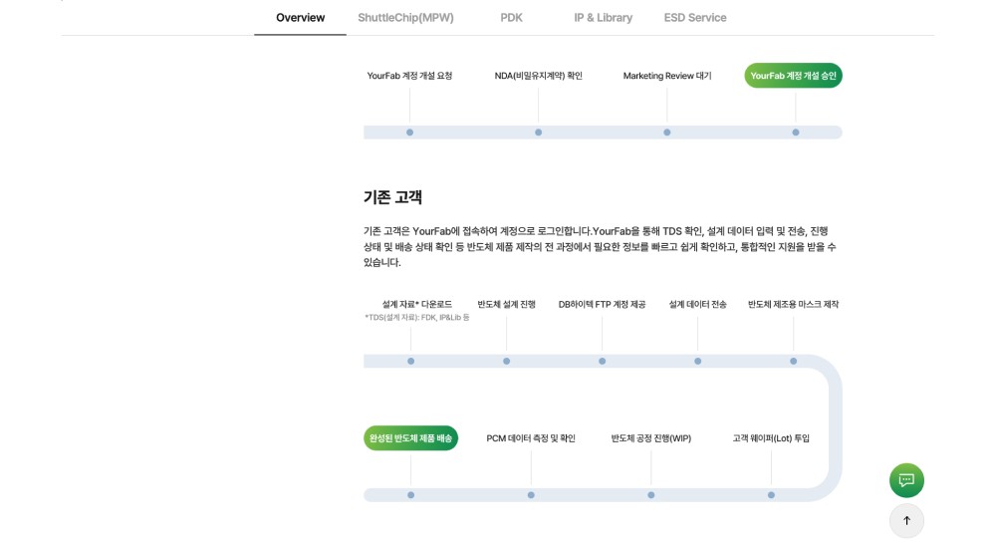996x548 pixels.
Task: Click the timeline dot under Marketing Review 대기
Action: (x=667, y=133)
